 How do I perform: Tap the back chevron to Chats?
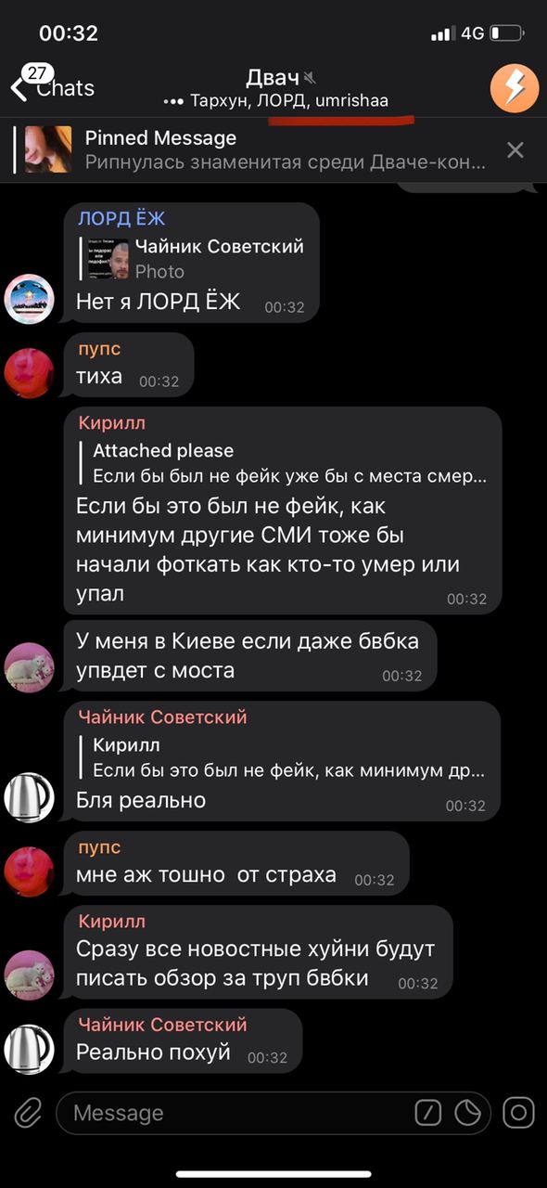tap(19, 88)
